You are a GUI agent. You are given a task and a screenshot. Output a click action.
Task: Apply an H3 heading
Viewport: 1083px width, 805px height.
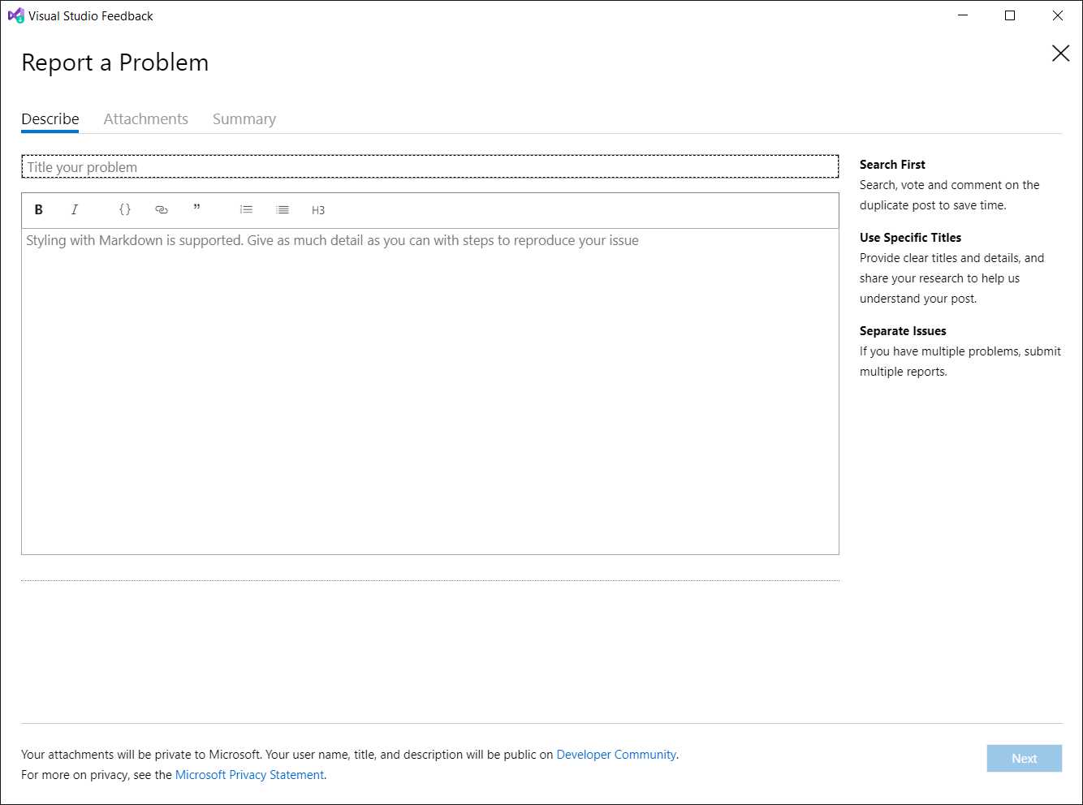(x=318, y=210)
